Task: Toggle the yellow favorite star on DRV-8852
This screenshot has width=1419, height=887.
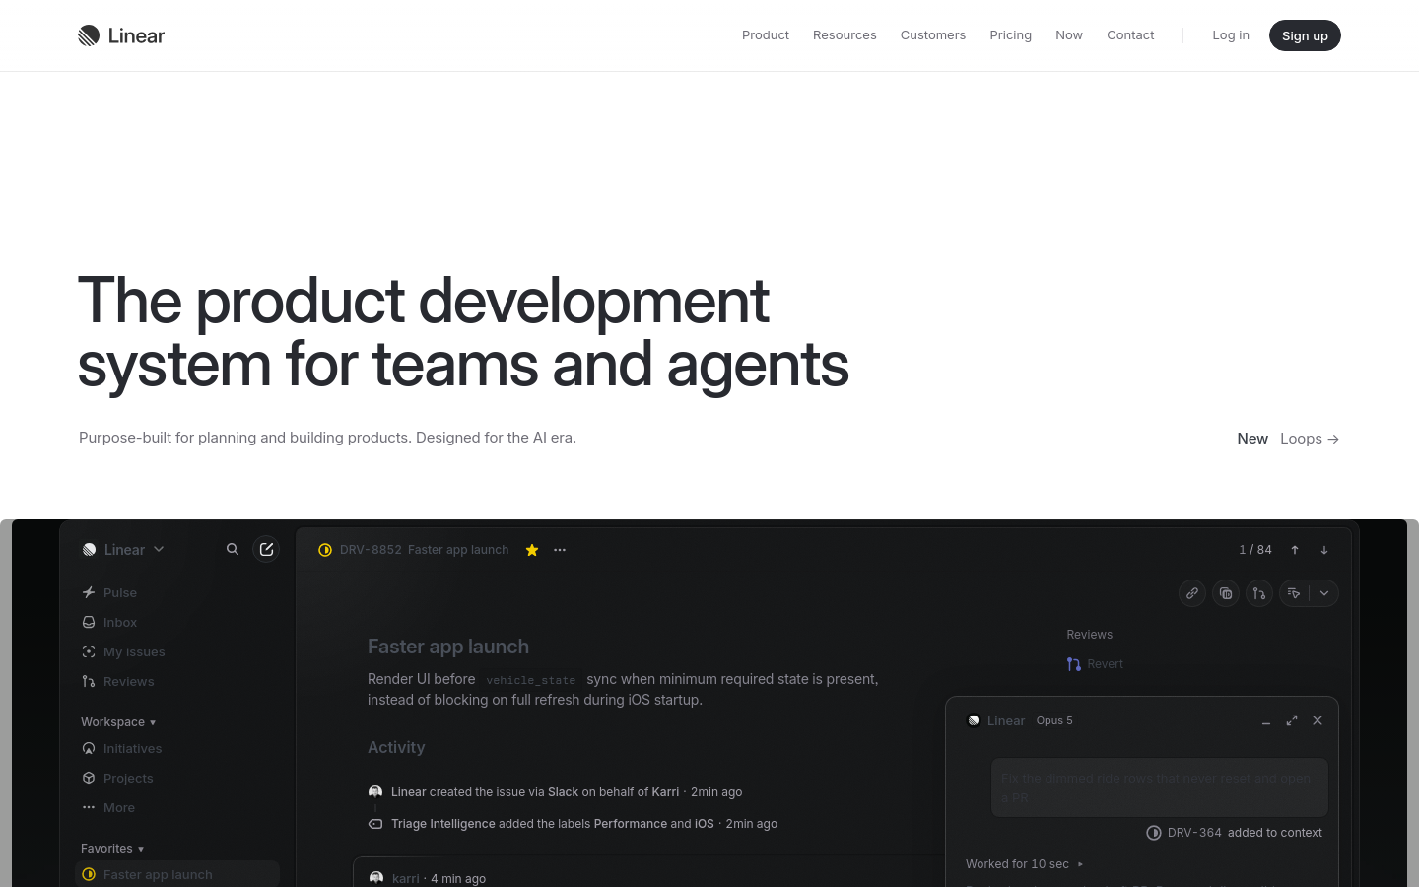Action: point(532,550)
